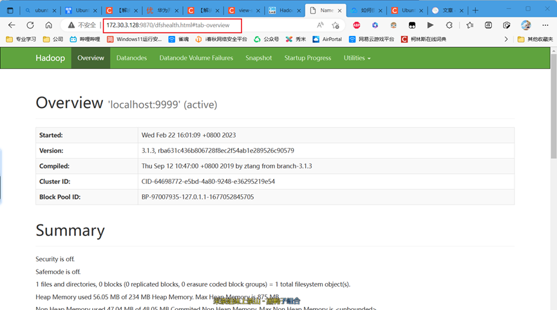Image resolution: width=557 pixels, height=310 pixels.
Task: Open the Tampermonkey extension icon
Action: pyautogui.click(x=412, y=25)
